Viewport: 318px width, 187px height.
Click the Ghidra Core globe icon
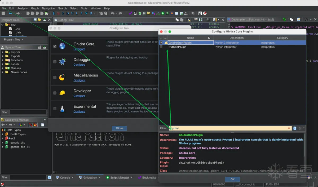click(x=62, y=46)
